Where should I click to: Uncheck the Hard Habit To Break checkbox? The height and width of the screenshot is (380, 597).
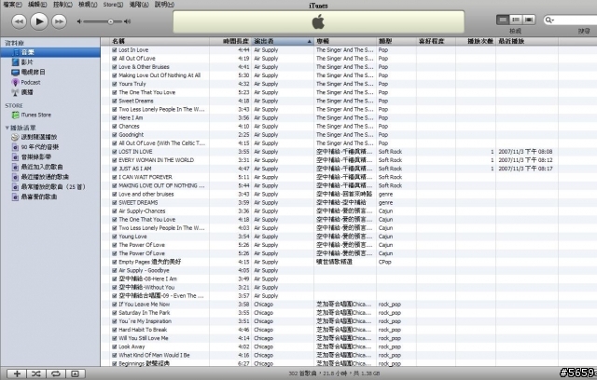[114, 330]
